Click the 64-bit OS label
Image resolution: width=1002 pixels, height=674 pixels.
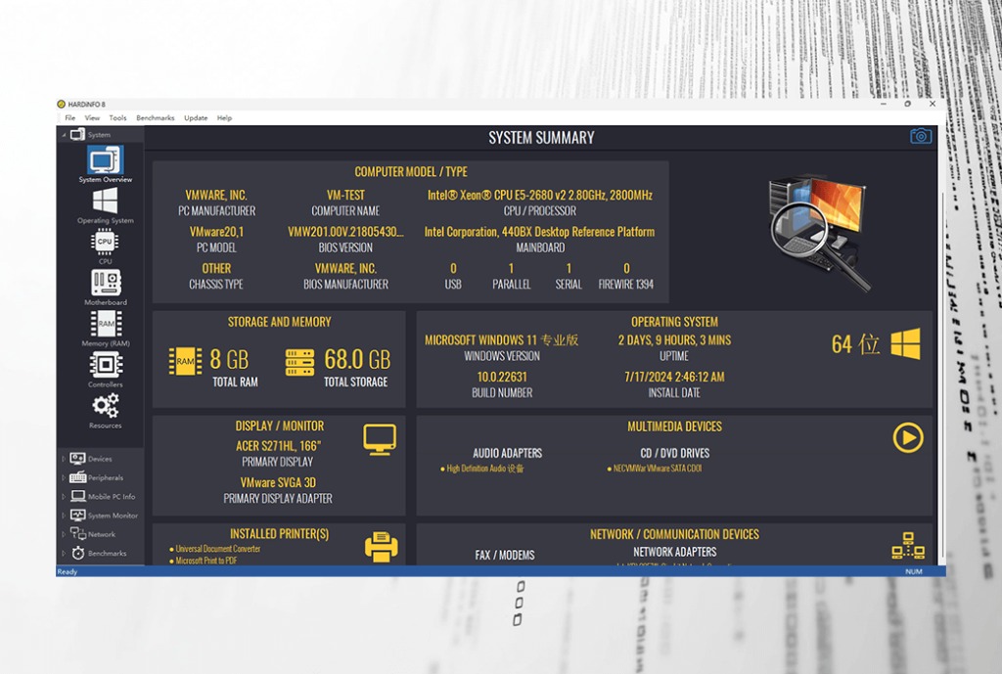855,344
